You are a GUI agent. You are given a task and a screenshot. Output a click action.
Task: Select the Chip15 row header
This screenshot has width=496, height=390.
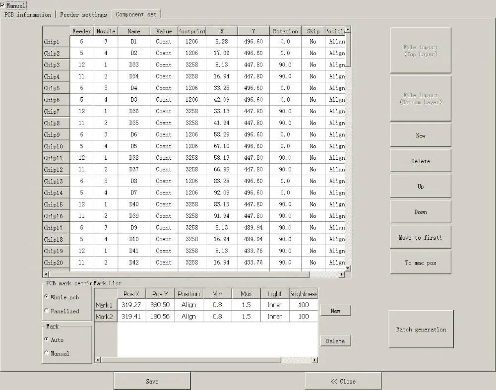pos(56,204)
